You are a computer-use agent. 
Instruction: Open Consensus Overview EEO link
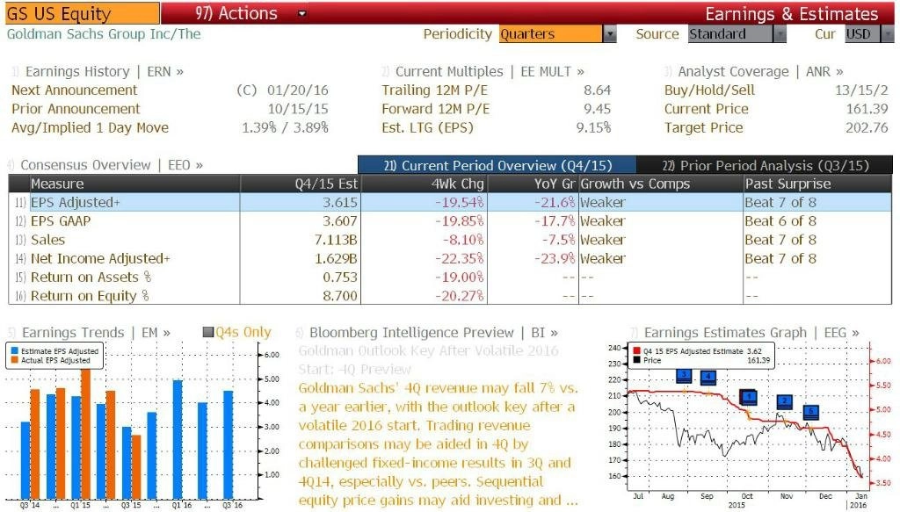pos(112,165)
